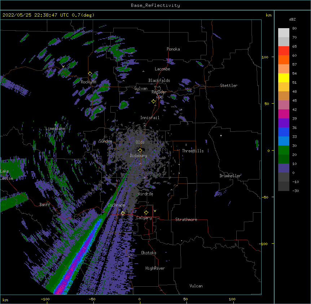Image resolution: width=311 pixels, height=304 pixels.
Task: Click the Banff label
Action: (45, 205)
